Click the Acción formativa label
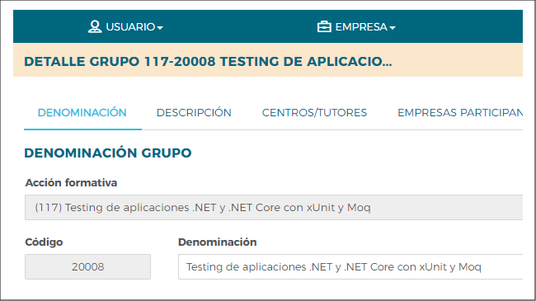 pos(71,182)
